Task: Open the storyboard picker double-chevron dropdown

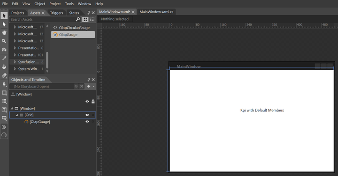Action: pos(76,86)
